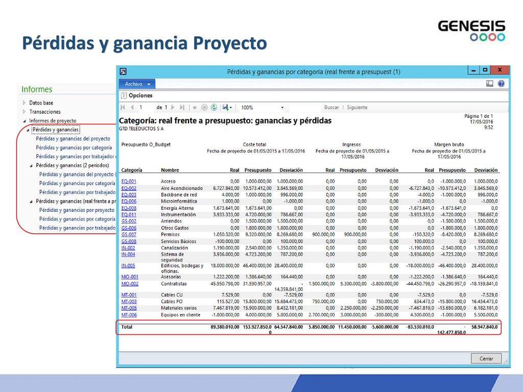523x392 pixels.
Task: Open category link IN-002
Action: (x=128, y=248)
